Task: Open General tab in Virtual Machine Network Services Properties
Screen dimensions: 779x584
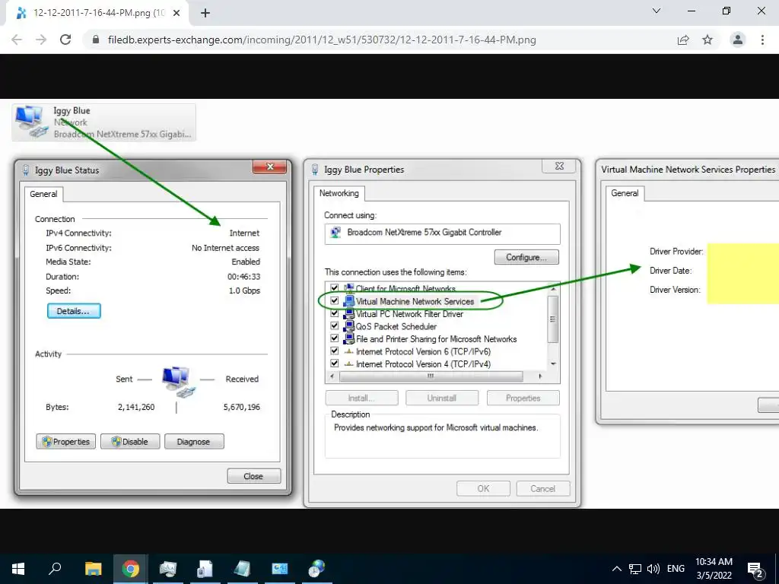Action: pyautogui.click(x=625, y=193)
